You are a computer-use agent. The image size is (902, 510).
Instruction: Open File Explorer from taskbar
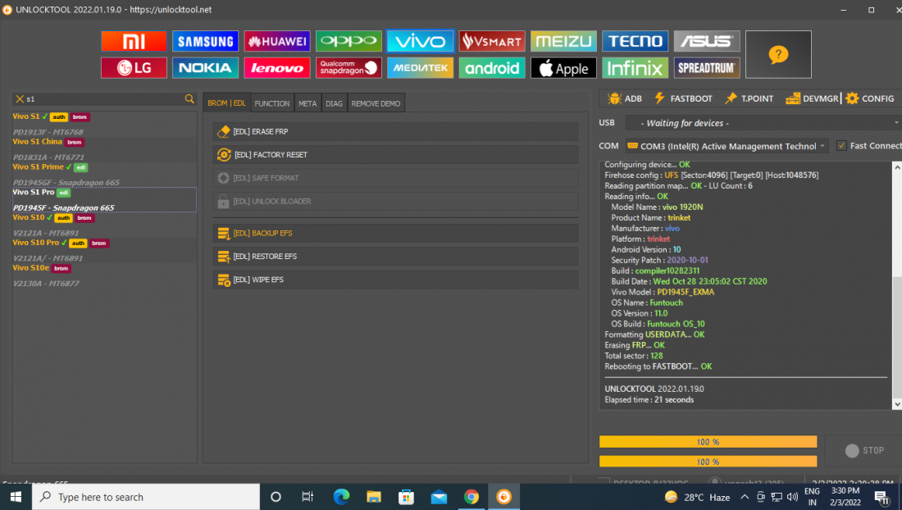point(373,497)
